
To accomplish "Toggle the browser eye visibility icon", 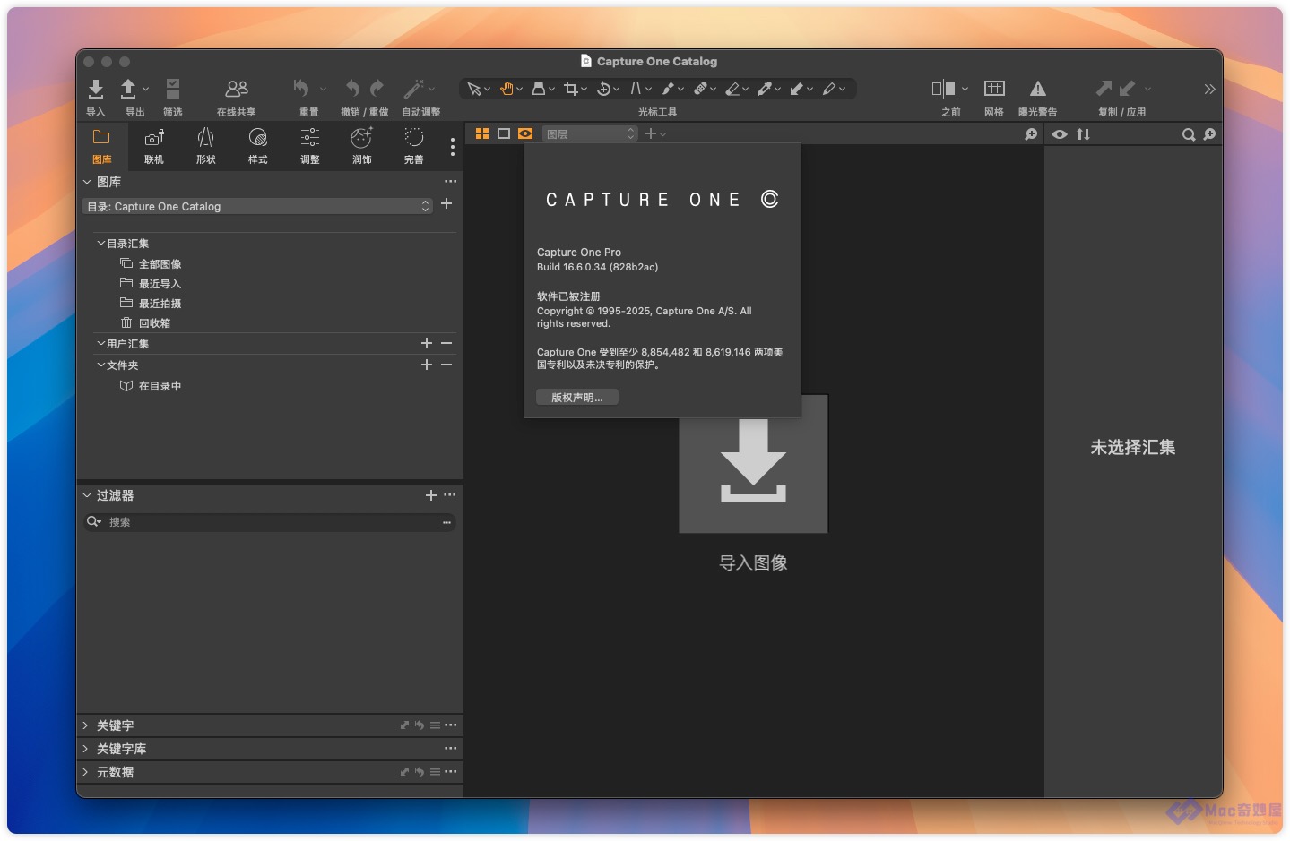I will 1060,134.
